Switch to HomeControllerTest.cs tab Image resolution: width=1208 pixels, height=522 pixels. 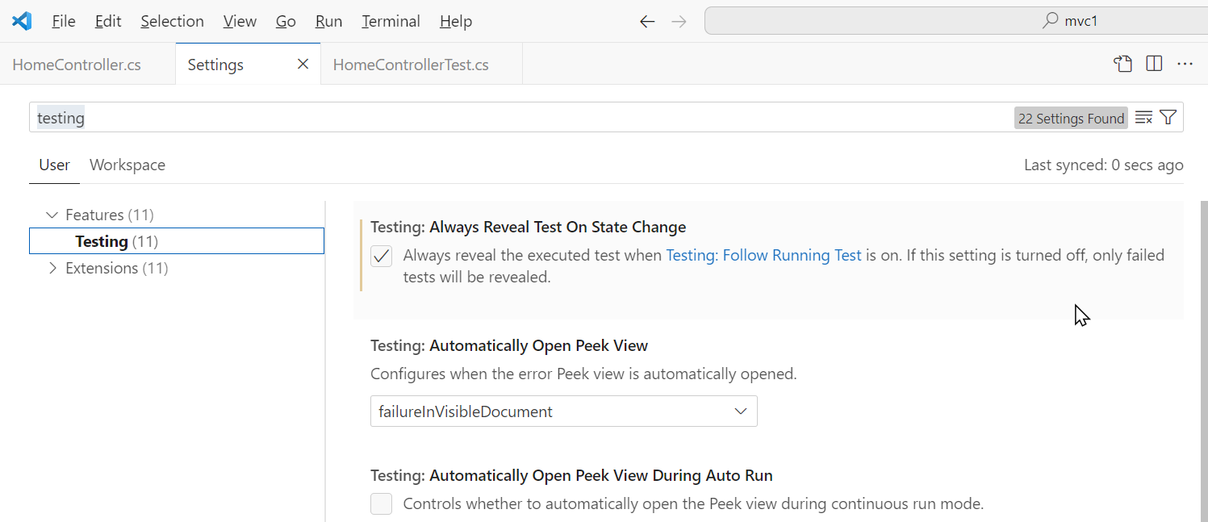[x=421, y=65]
